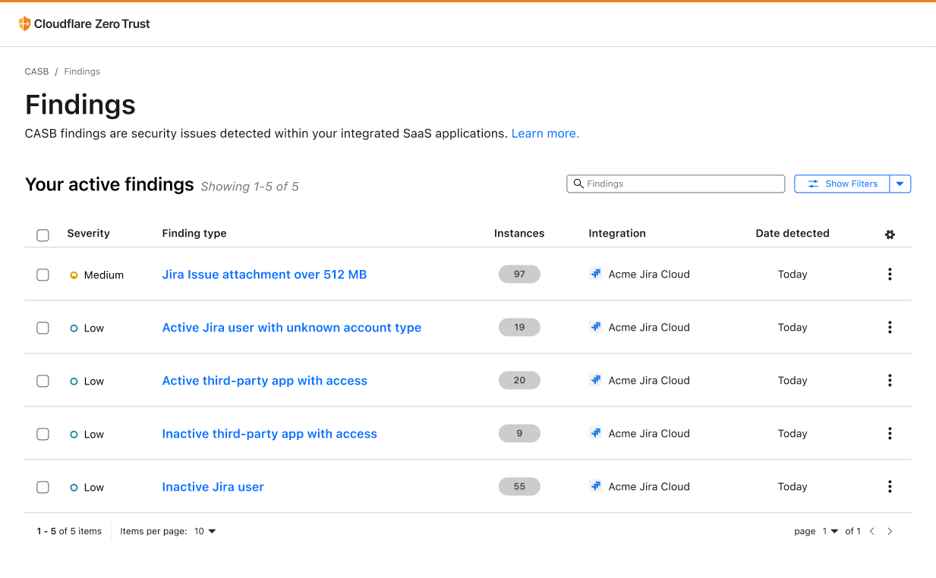Click the 19 instances badge
The image size is (936, 578).
pos(519,327)
